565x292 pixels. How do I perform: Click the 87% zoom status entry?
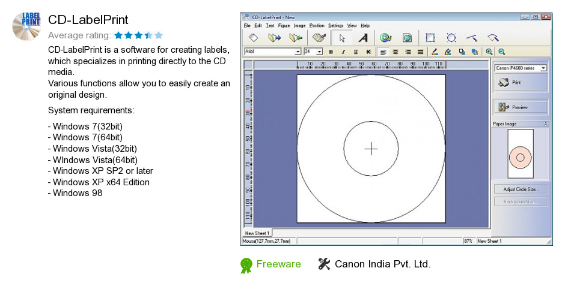468,241
